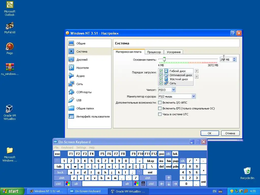Switch to Процессор tab
The width and height of the screenshot is (260, 195).
(x=154, y=52)
